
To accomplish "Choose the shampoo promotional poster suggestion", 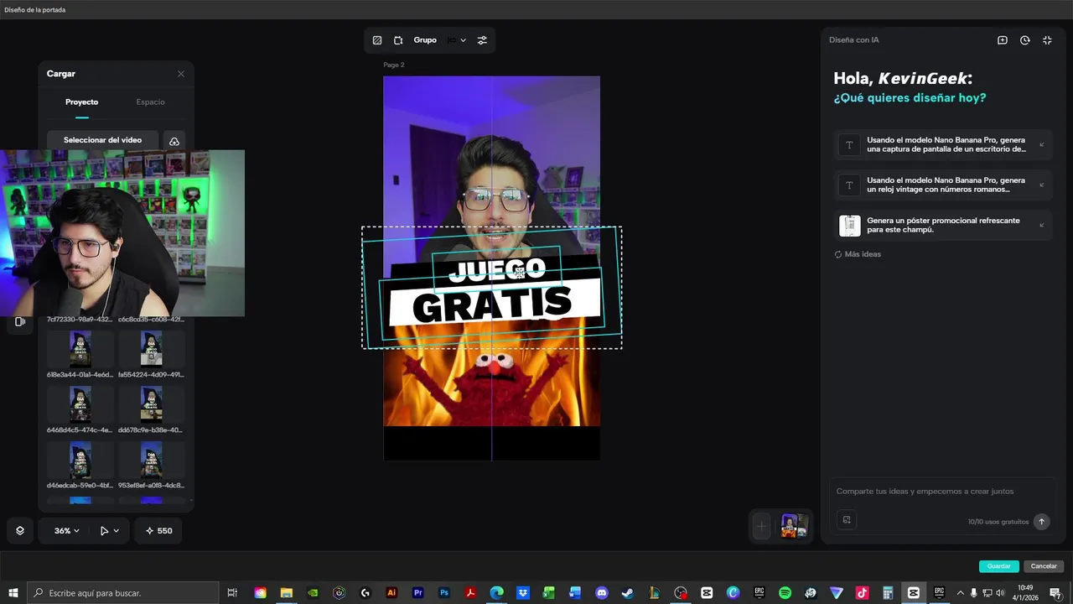I will [x=944, y=225].
